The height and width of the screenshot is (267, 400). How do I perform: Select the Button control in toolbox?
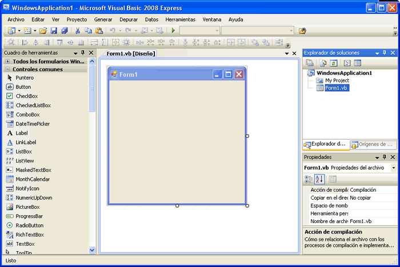23,87
